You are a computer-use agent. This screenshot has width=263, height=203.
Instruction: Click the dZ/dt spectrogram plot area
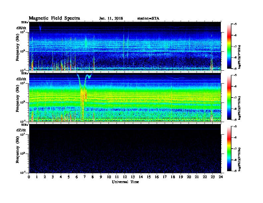125,149
